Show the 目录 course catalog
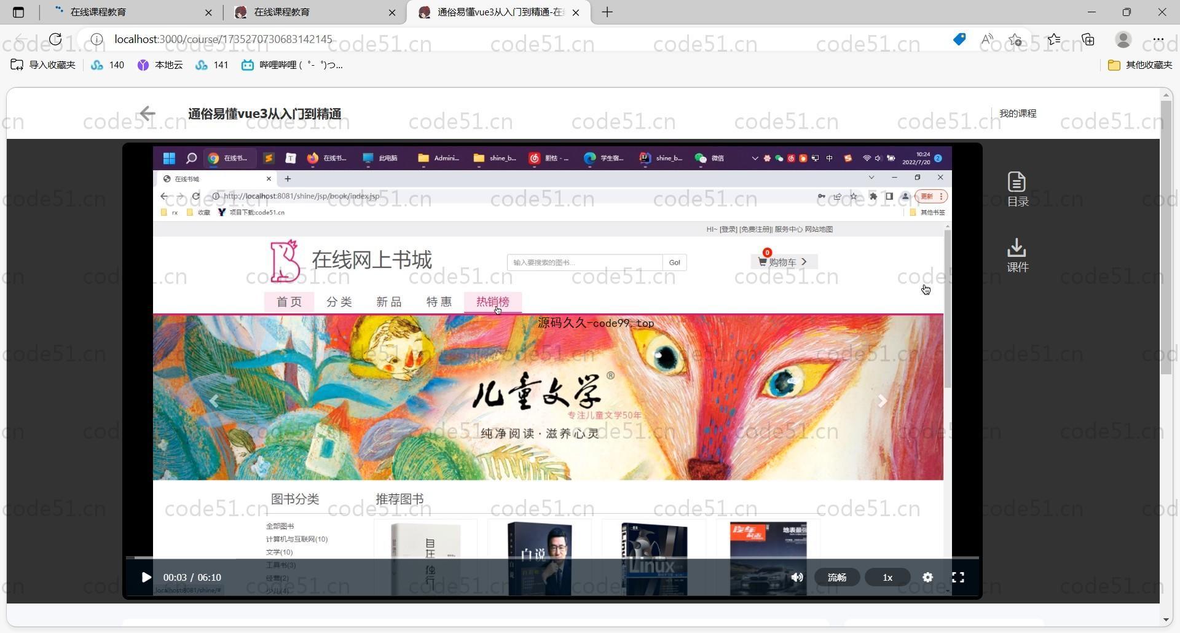 coord(1018,189)
